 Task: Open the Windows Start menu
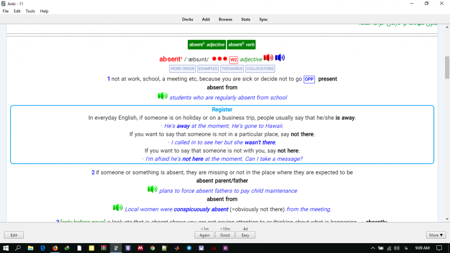tap(6, 248)
